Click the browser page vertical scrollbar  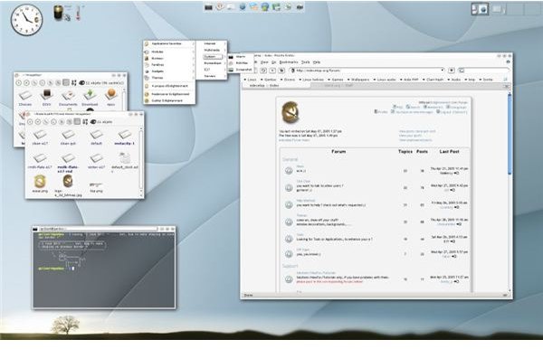(510, 192)
